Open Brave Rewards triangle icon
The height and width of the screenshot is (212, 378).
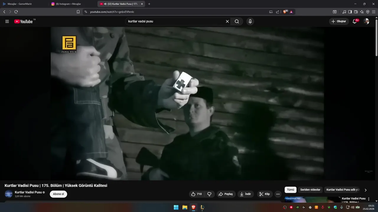pos(291,12)
